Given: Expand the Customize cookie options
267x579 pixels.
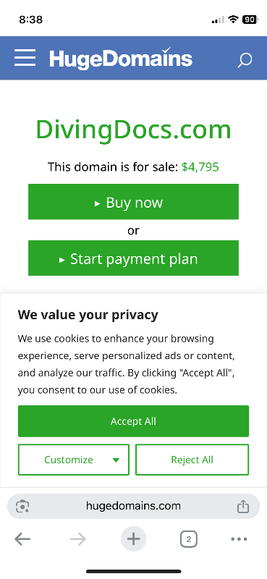Looking at the screenshot, I should [x=74, y=460].
